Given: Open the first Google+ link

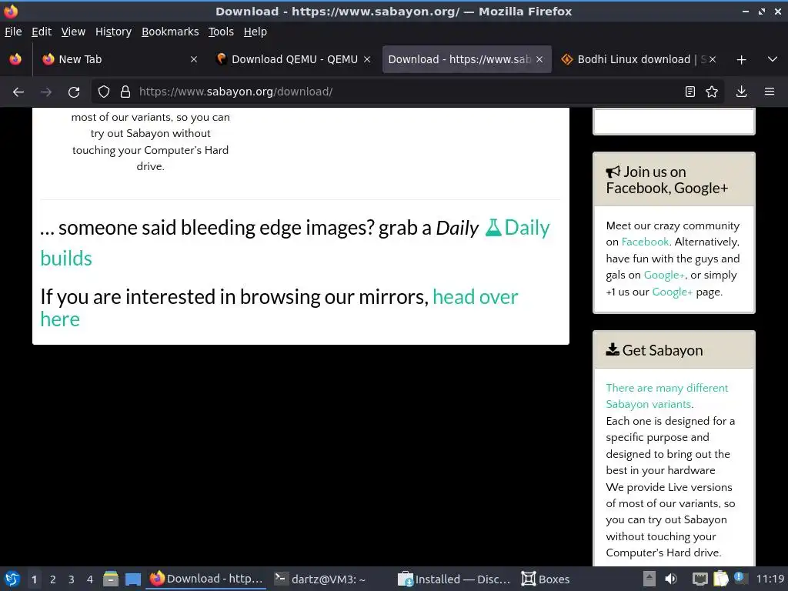Looking at the screenshot, I should 664,275.
